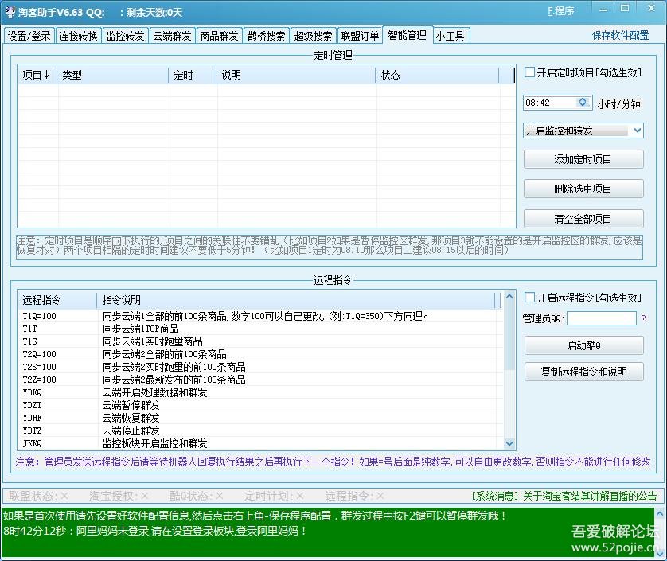Image resolution: width=667 pixels, height=561 pixels.
Task: Enable the 开启定时项目 checkbox
Action: click(x=529, y=72)
